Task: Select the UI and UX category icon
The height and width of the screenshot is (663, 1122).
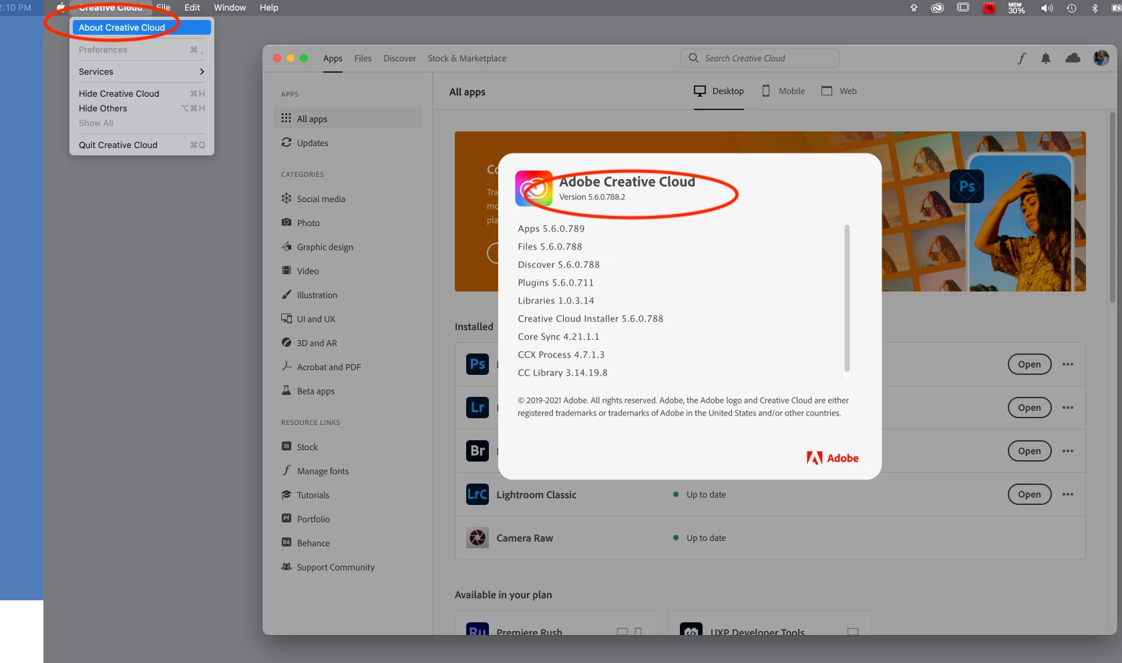Action: [286, 318]
